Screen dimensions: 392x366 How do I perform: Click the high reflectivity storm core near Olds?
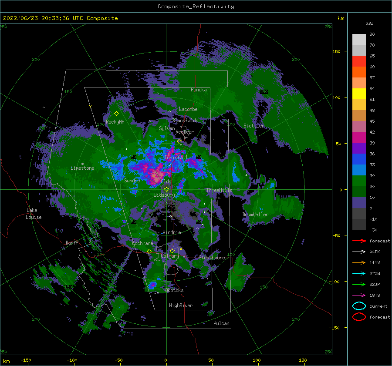coord(156,176)
